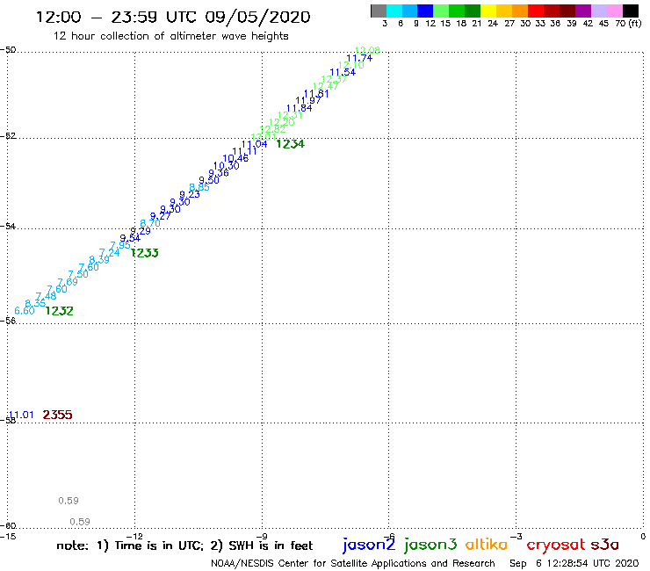Click the -3 longitude axis label
The width and height of the screenshot is (650, 571).
[x=516, y=536]
